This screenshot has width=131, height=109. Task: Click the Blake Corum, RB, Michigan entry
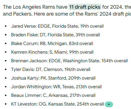click(x=52, y=44)
